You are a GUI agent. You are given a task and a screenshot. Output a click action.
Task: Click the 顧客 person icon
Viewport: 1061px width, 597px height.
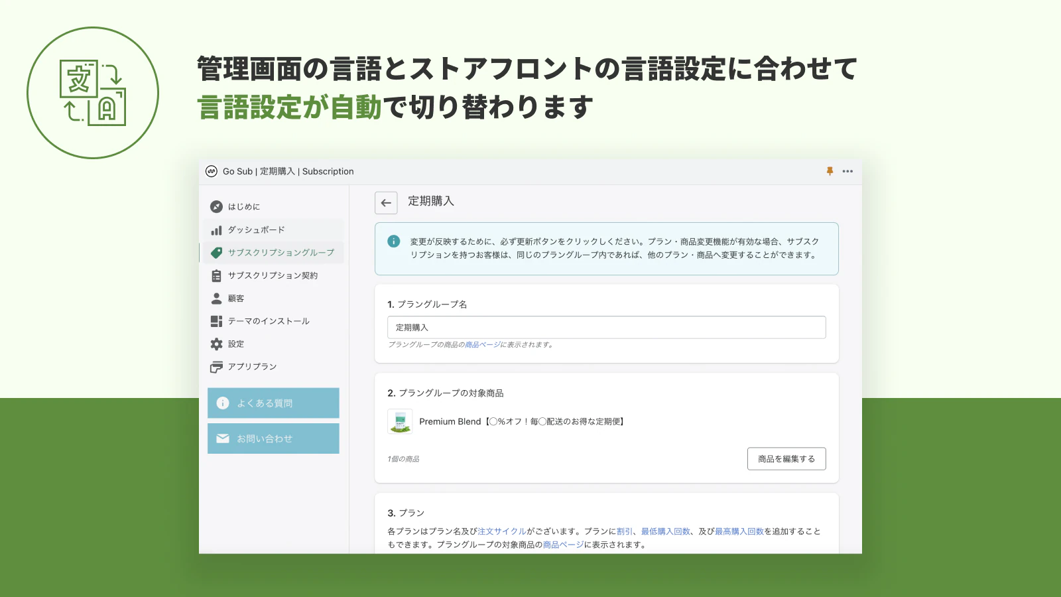pos(216,298)
